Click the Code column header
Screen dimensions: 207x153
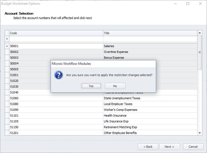tap(56, 33)
